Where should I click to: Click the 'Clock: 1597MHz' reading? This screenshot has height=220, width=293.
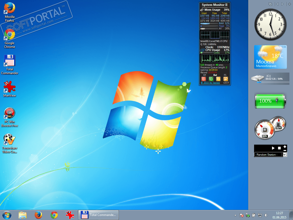[217, 47]
